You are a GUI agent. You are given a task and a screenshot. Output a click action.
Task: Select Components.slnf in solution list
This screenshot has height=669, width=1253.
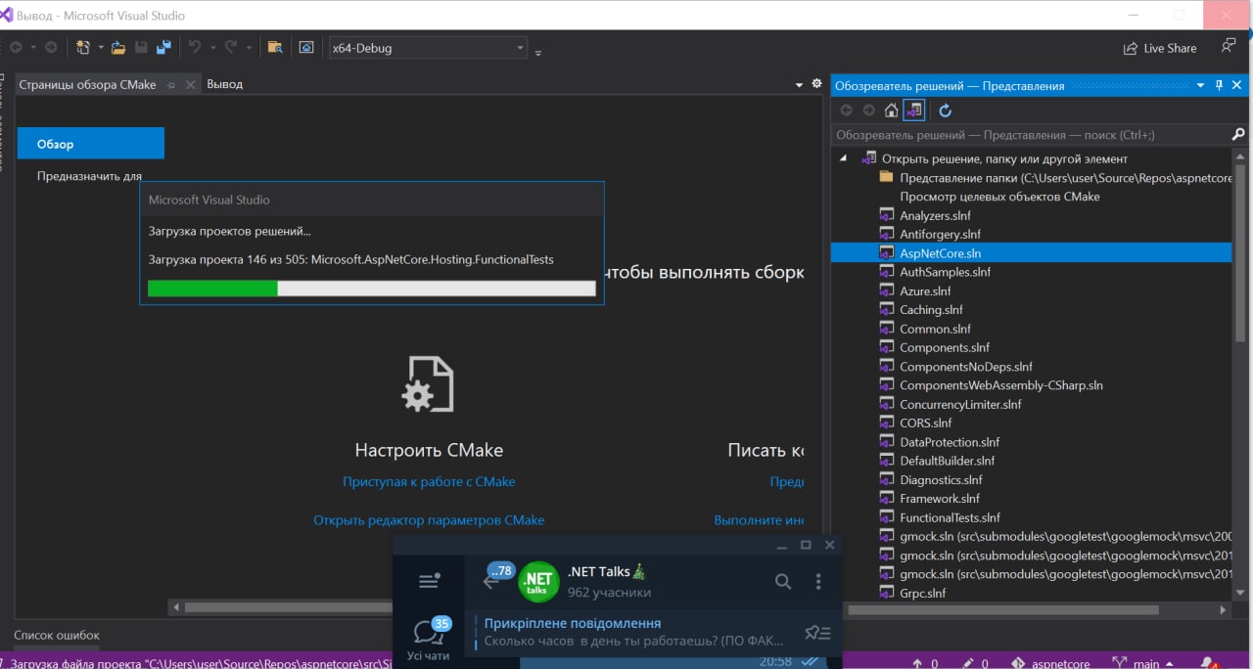[945, 347]
